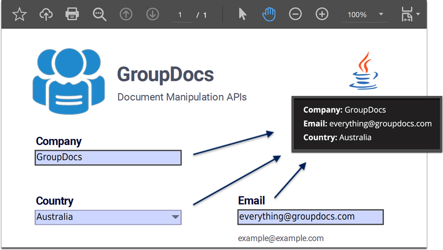Viewport: 443px width, 250px height.
Task: Click the Company field containing GroupDocs
Action: click(107, 158)
